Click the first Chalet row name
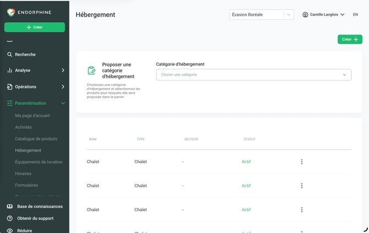The width and height of the screenshot is (369, 233). (93, 162)
